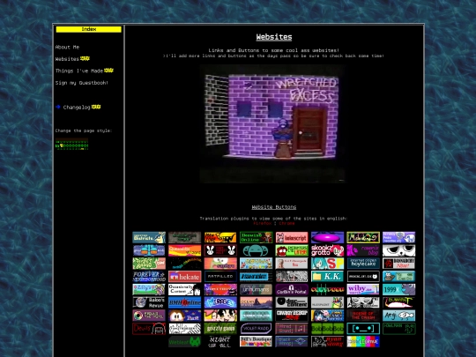
Task: Open Things I've Made page
Action: [79, 71]
